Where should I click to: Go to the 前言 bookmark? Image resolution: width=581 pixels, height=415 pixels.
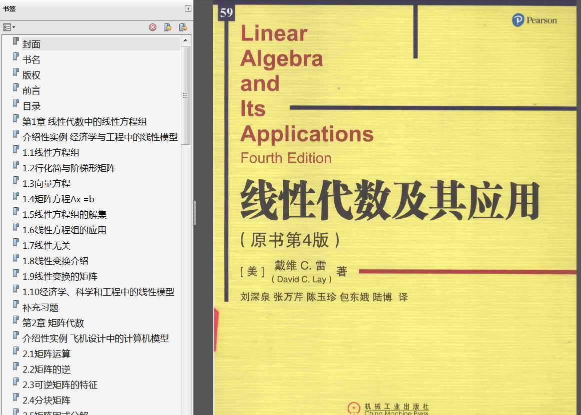(31, 90)
